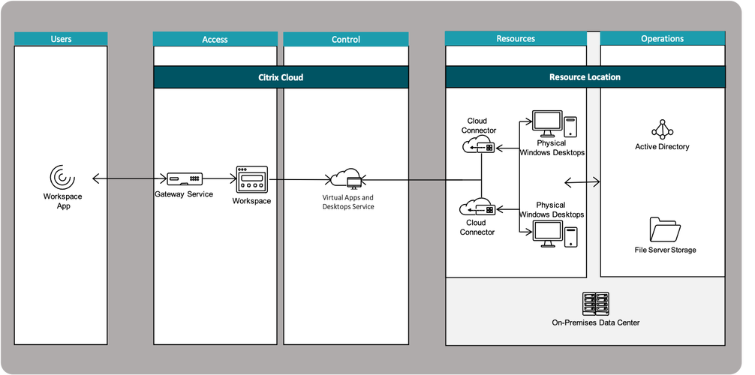
Task: Click the Workspace App spiral icon
Action: (x=62, y=178)
